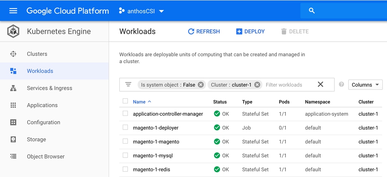Click the Kubernetes Engine logo icon
387x177 pixels.
pos(13,31)
